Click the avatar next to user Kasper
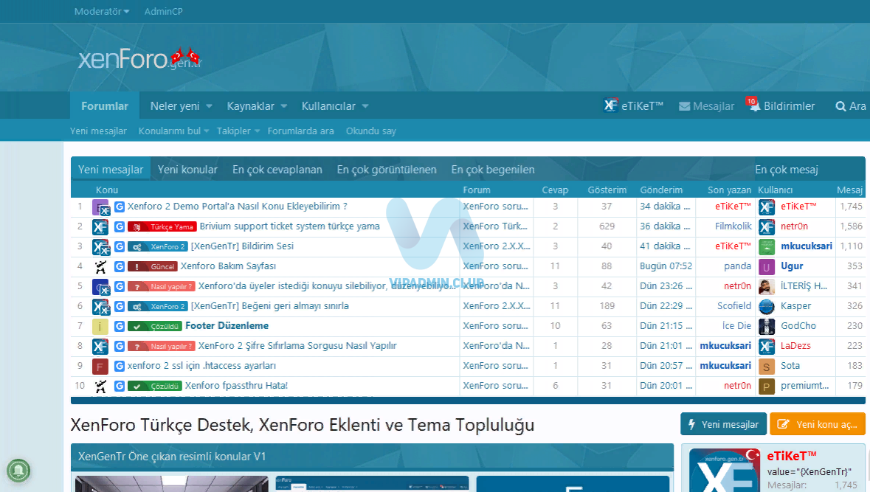 click(x=766, y=307)
